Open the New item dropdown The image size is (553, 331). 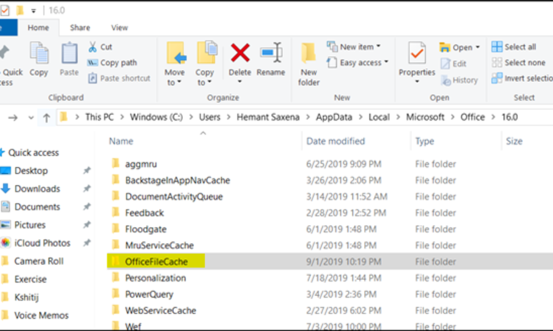tap(354, 47)
